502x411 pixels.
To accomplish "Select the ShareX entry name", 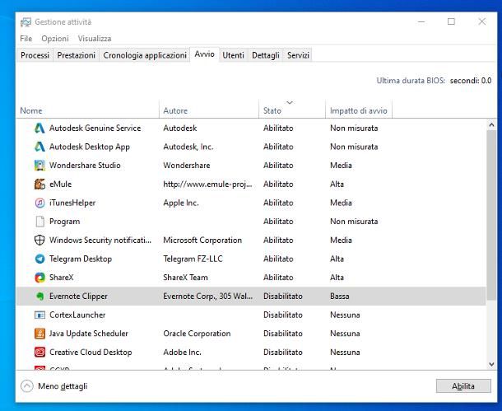I will (x=62, y=278).
